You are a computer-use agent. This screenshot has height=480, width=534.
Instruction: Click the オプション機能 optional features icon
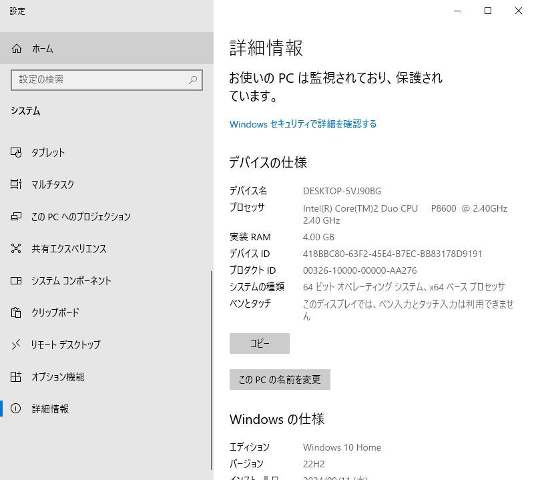coord(16,377)
